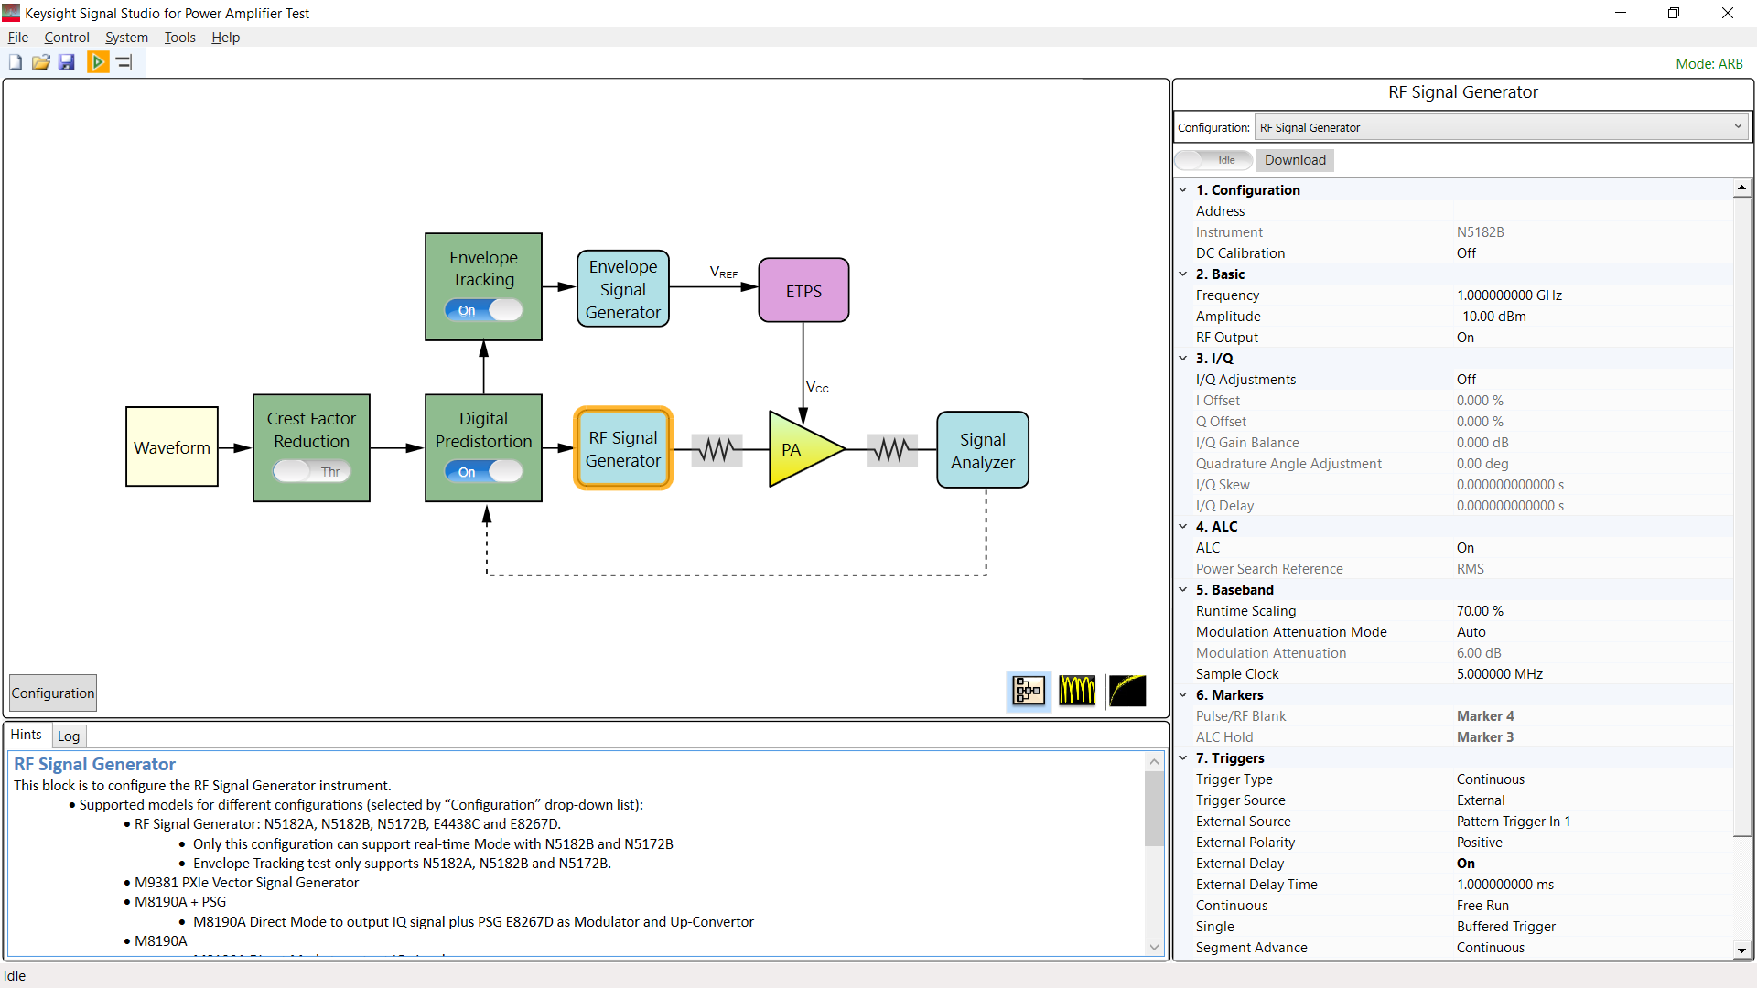This screenshot has height=988, width=1757.
Task: Collapse the 3. I/Q section
Action: coord(1183,359)
